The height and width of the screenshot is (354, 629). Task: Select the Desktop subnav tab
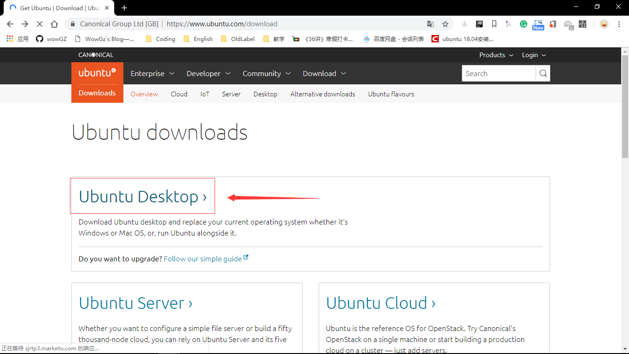tap(266, 94)
